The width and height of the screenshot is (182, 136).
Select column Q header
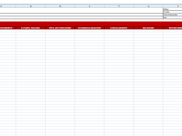31,6
